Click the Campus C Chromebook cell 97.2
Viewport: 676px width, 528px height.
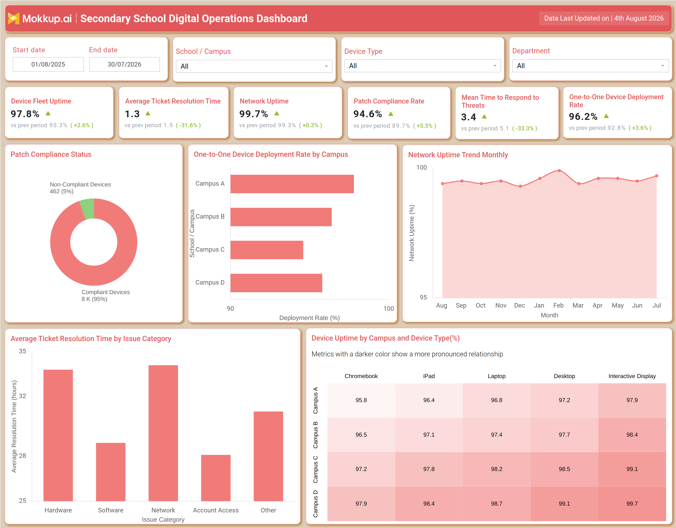point(361,469)
